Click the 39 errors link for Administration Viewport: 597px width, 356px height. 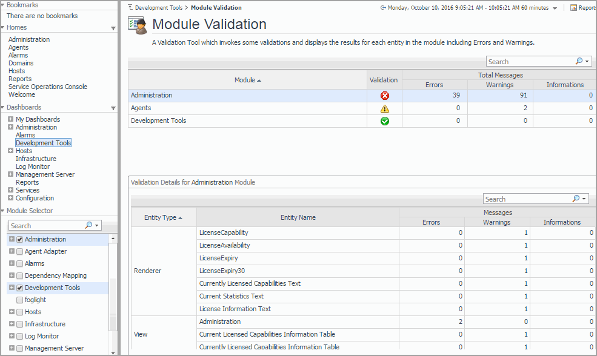(456, 96)
